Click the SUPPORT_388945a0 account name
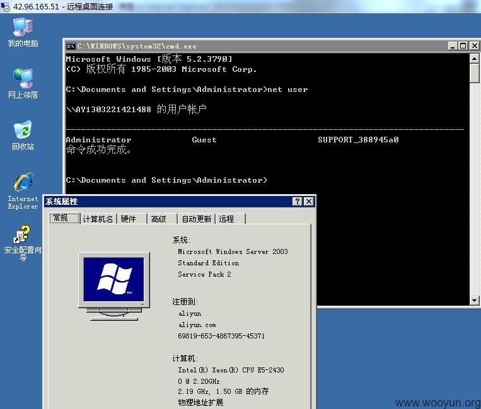The image size is (481, 409). tap(358, 140)
